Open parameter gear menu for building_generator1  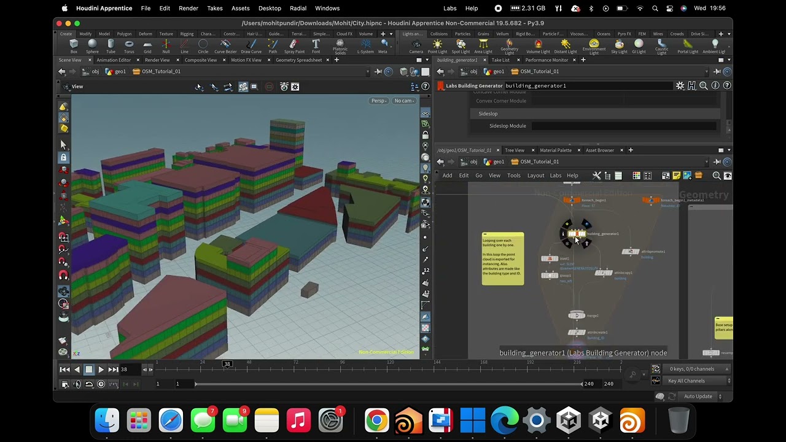tap(680, 86)
